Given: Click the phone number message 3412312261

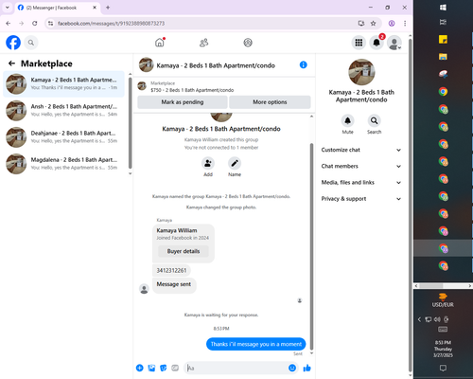Looking at the screenshot, I should (x=171, y=270).
